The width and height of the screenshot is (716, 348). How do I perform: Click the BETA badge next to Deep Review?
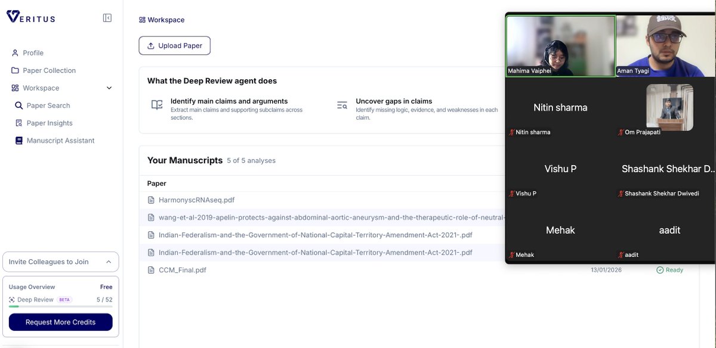[x=64, y=300]
